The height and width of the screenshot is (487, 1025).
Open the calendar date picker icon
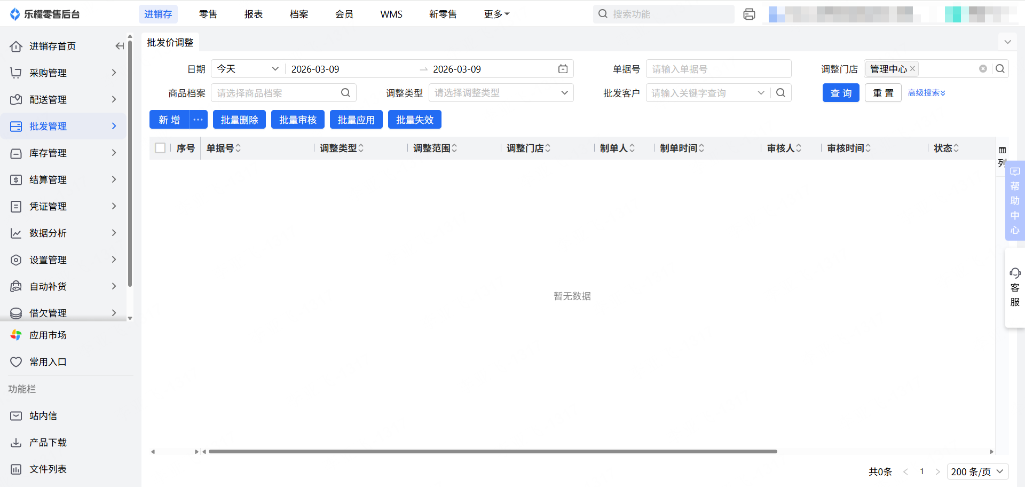point(563,69)
